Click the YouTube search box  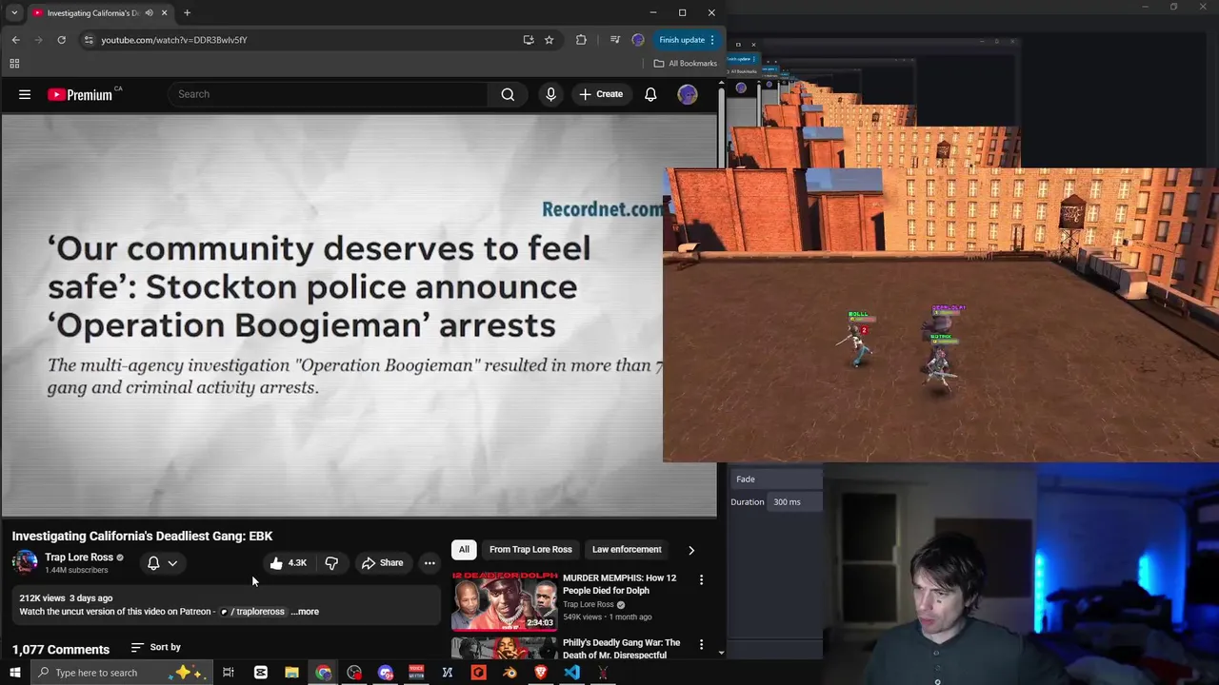tap(329, 94)
